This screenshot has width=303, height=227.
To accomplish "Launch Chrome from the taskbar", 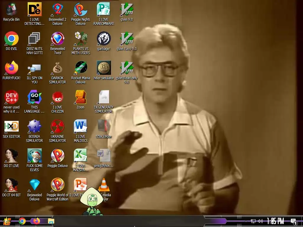I will [x=22, y=221].
